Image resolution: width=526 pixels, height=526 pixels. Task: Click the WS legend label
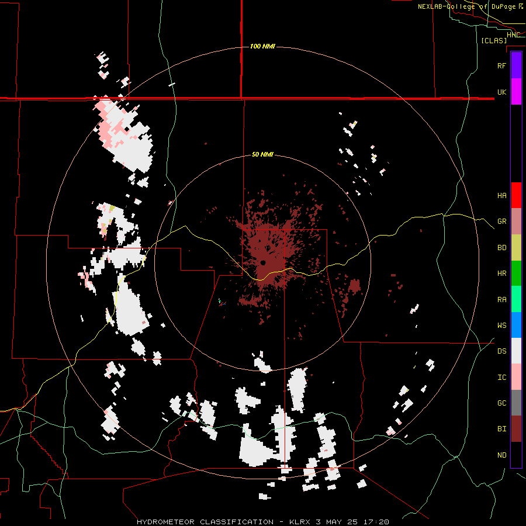501,326
